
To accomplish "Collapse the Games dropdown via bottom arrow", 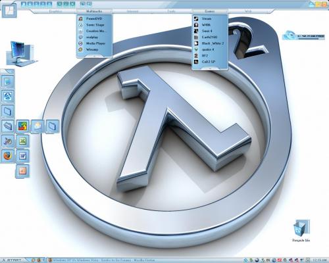I will tap(210, 68).
